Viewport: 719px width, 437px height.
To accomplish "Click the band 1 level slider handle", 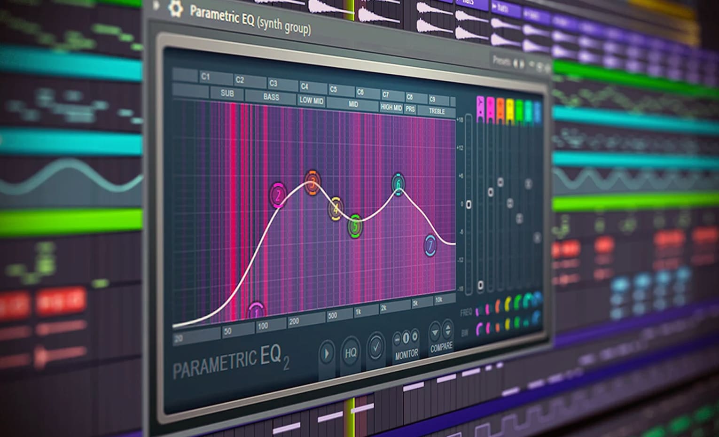I will tap(480, 285).
